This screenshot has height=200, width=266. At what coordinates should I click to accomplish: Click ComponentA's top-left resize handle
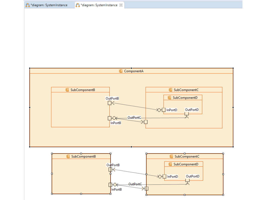pyautogui.click(x=30, y=68)
